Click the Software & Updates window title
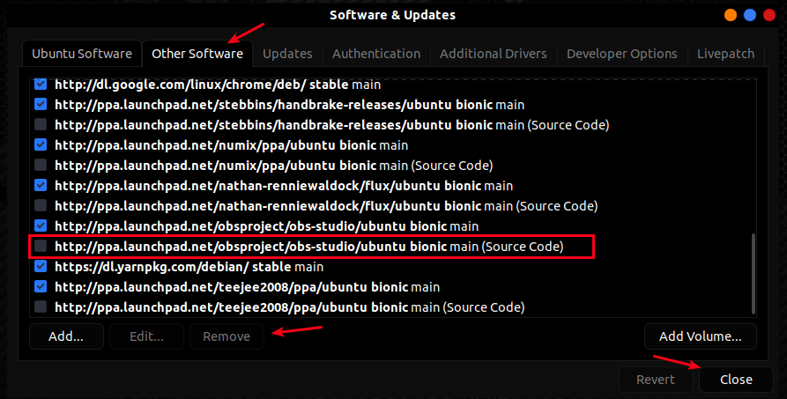The height and width of the screenshot is (399, 787). (x=392, y=15)
